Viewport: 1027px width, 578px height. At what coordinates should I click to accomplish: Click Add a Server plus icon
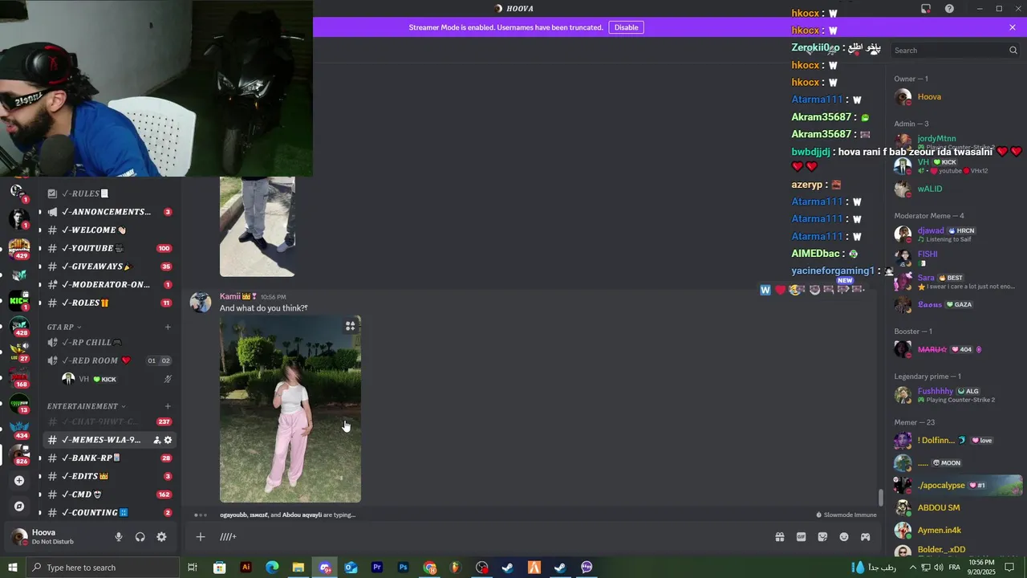(x=19, y=480)
